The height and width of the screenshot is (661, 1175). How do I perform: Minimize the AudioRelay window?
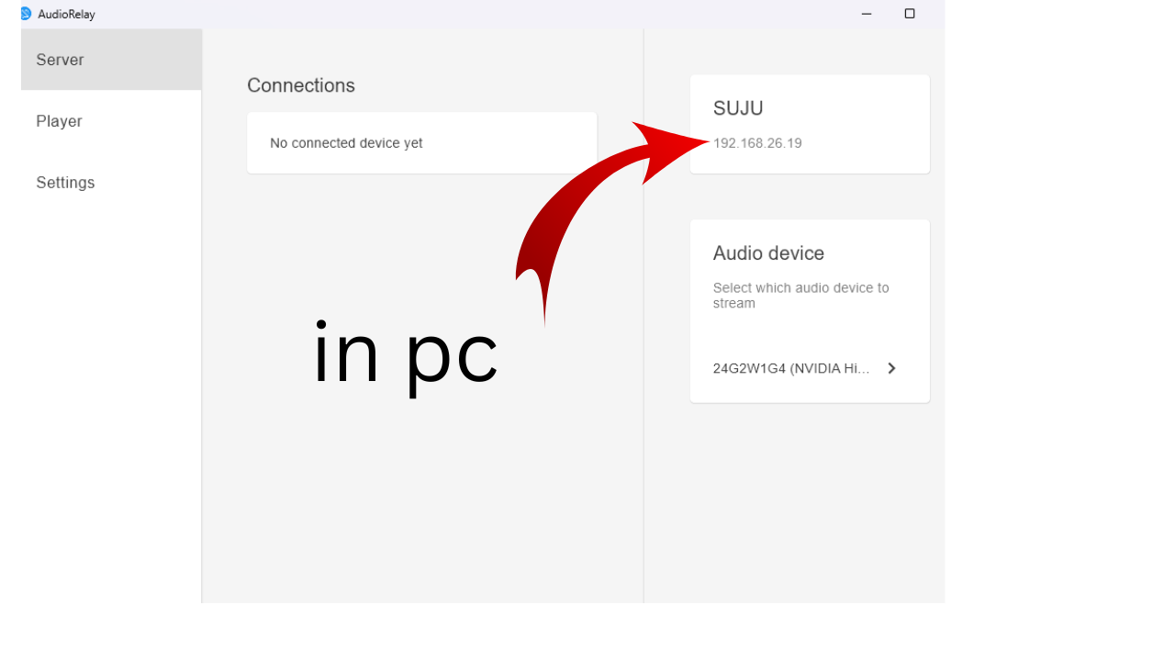[x=866, y=14]
